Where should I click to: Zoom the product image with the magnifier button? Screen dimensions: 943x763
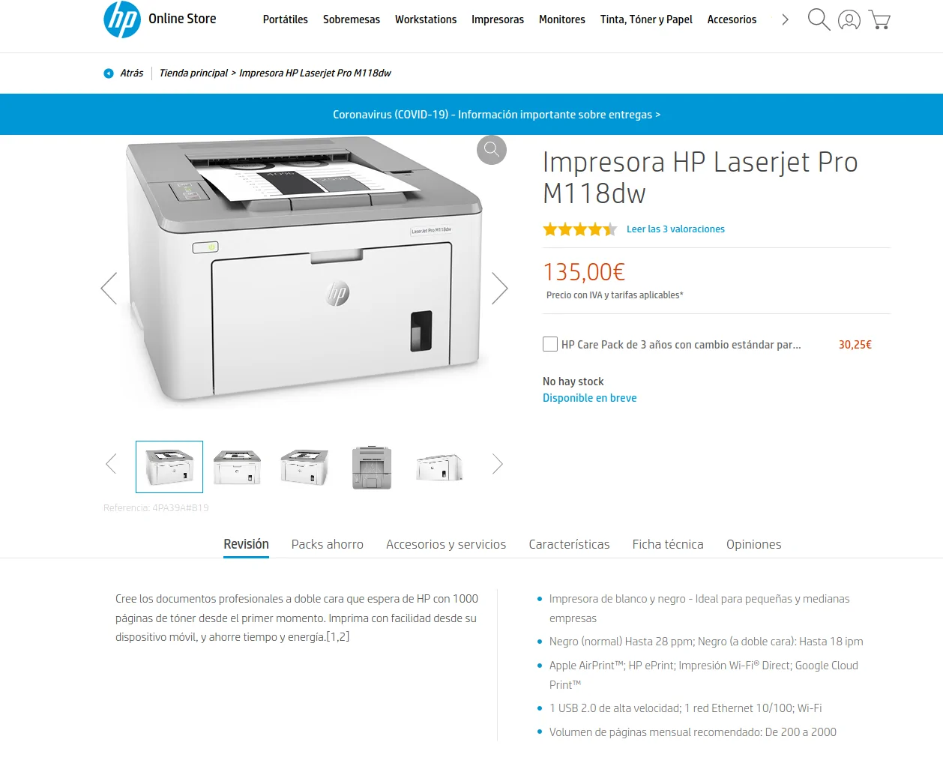pos(492,150)
